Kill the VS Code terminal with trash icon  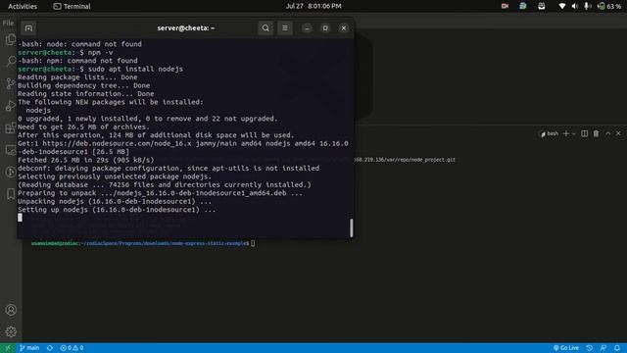coord(597,133)
